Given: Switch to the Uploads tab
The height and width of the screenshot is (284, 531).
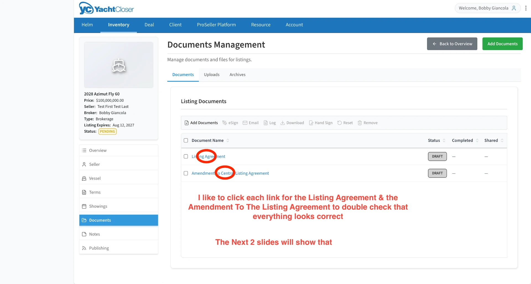Looking at the screenshot, I should click(x=212, y=75).
